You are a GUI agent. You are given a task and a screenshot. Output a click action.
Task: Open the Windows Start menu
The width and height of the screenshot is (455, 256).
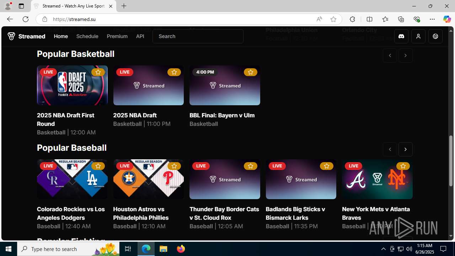click(9, 249)
